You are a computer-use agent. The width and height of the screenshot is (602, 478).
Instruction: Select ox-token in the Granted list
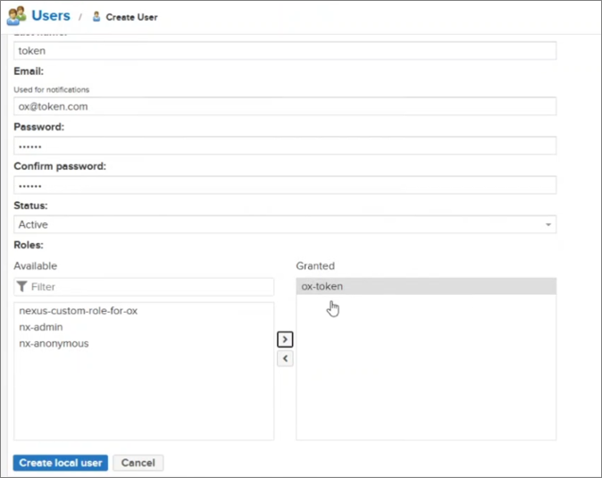pyautogui.click(x=322, y=287)
